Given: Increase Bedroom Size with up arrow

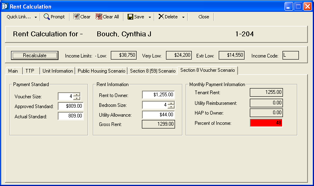Looking at the screenshot, I should (171, 103).
